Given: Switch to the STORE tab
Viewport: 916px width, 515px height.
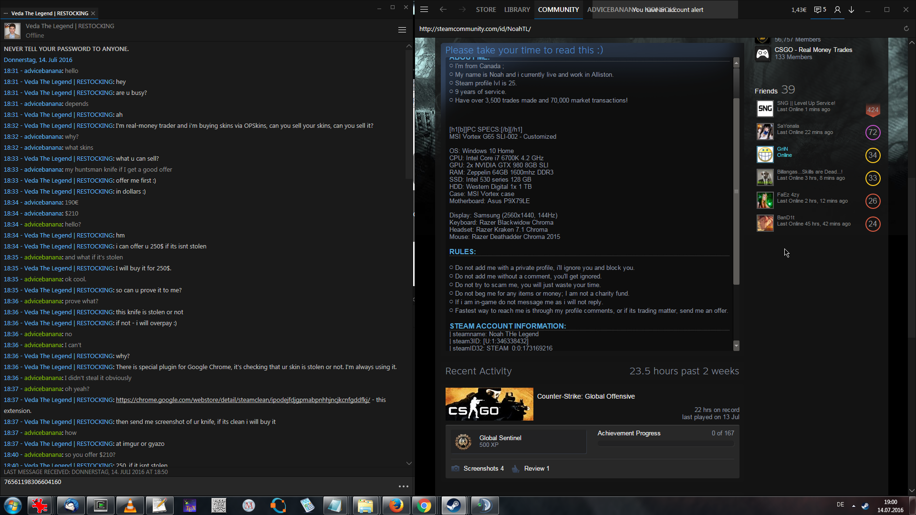Looking at the screenshot, I should 486,10.
